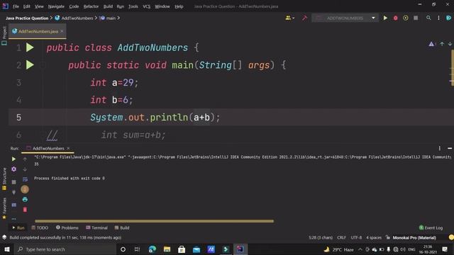The image size is (454, 255).
Task: Toggle Structure tool window sidebar
Action: 4,179
